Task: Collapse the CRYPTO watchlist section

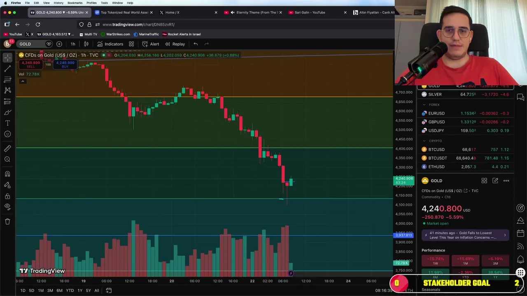Action: pos(424,141)
